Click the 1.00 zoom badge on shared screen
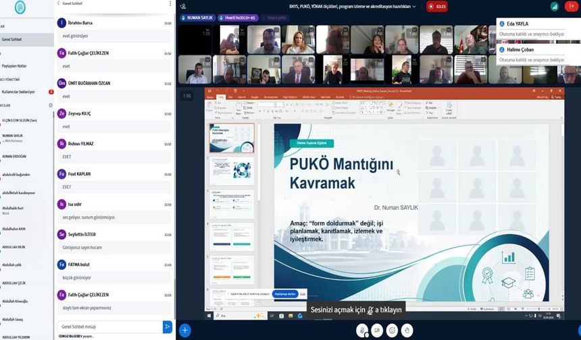 click(x=186, y=96)
